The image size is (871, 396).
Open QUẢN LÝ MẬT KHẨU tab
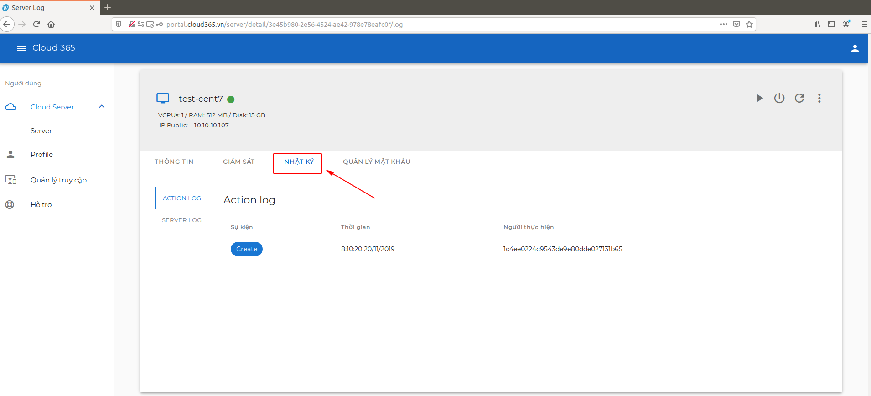tap(376, 162)
